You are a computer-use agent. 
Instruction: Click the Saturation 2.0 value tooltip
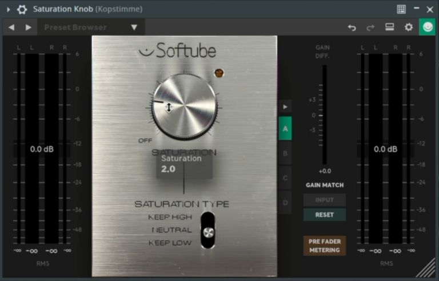point(184,165)
